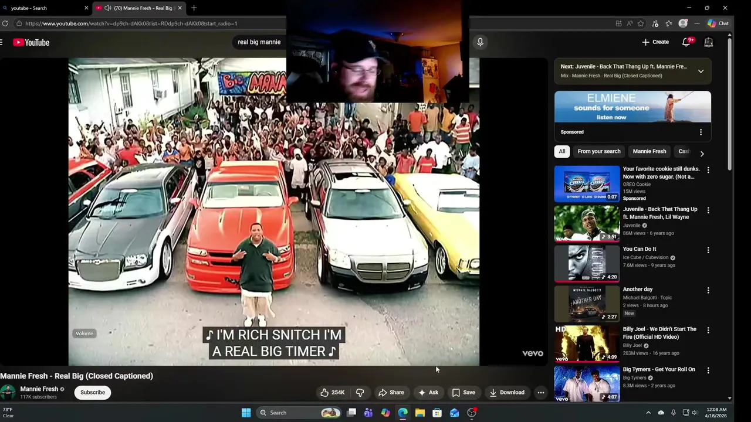Subscribe to Mannie Fresh channel

click(x=93, y=392)
